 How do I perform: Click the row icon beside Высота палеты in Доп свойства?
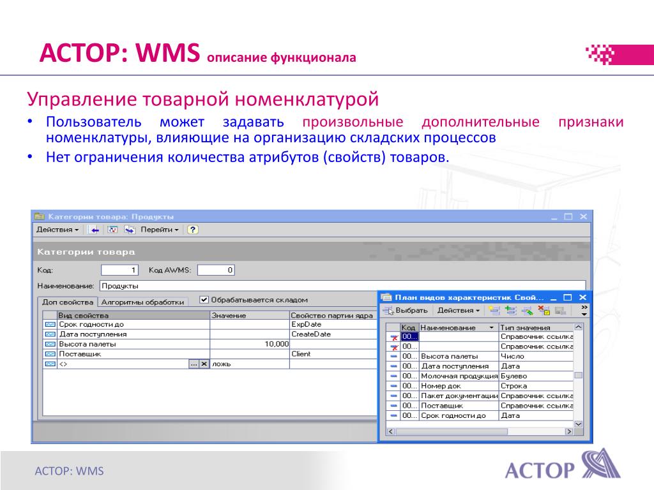pos(50,344)
